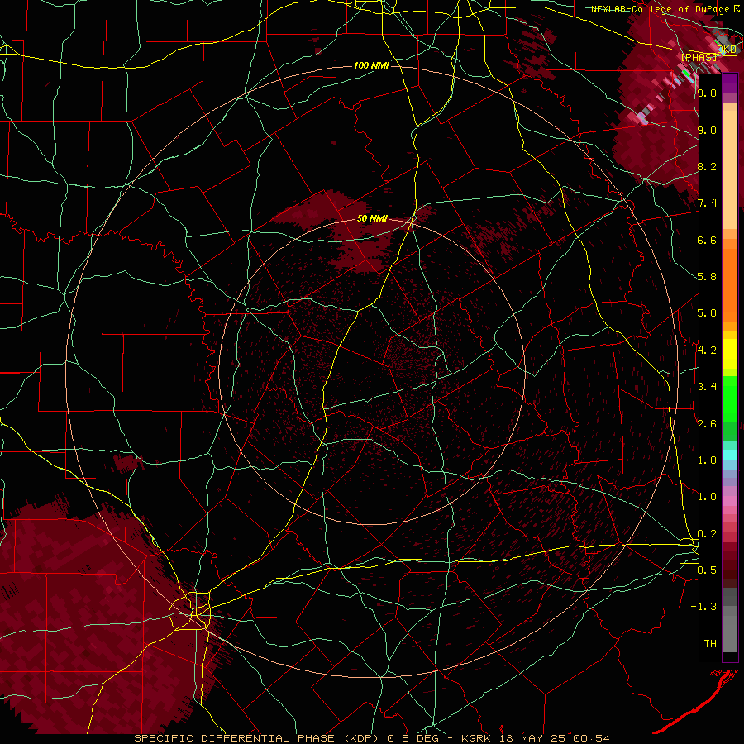Click the purple band atop the color scale
Image resolution: width=744 pixels, height=744 pixels.
tap(730, 83)
